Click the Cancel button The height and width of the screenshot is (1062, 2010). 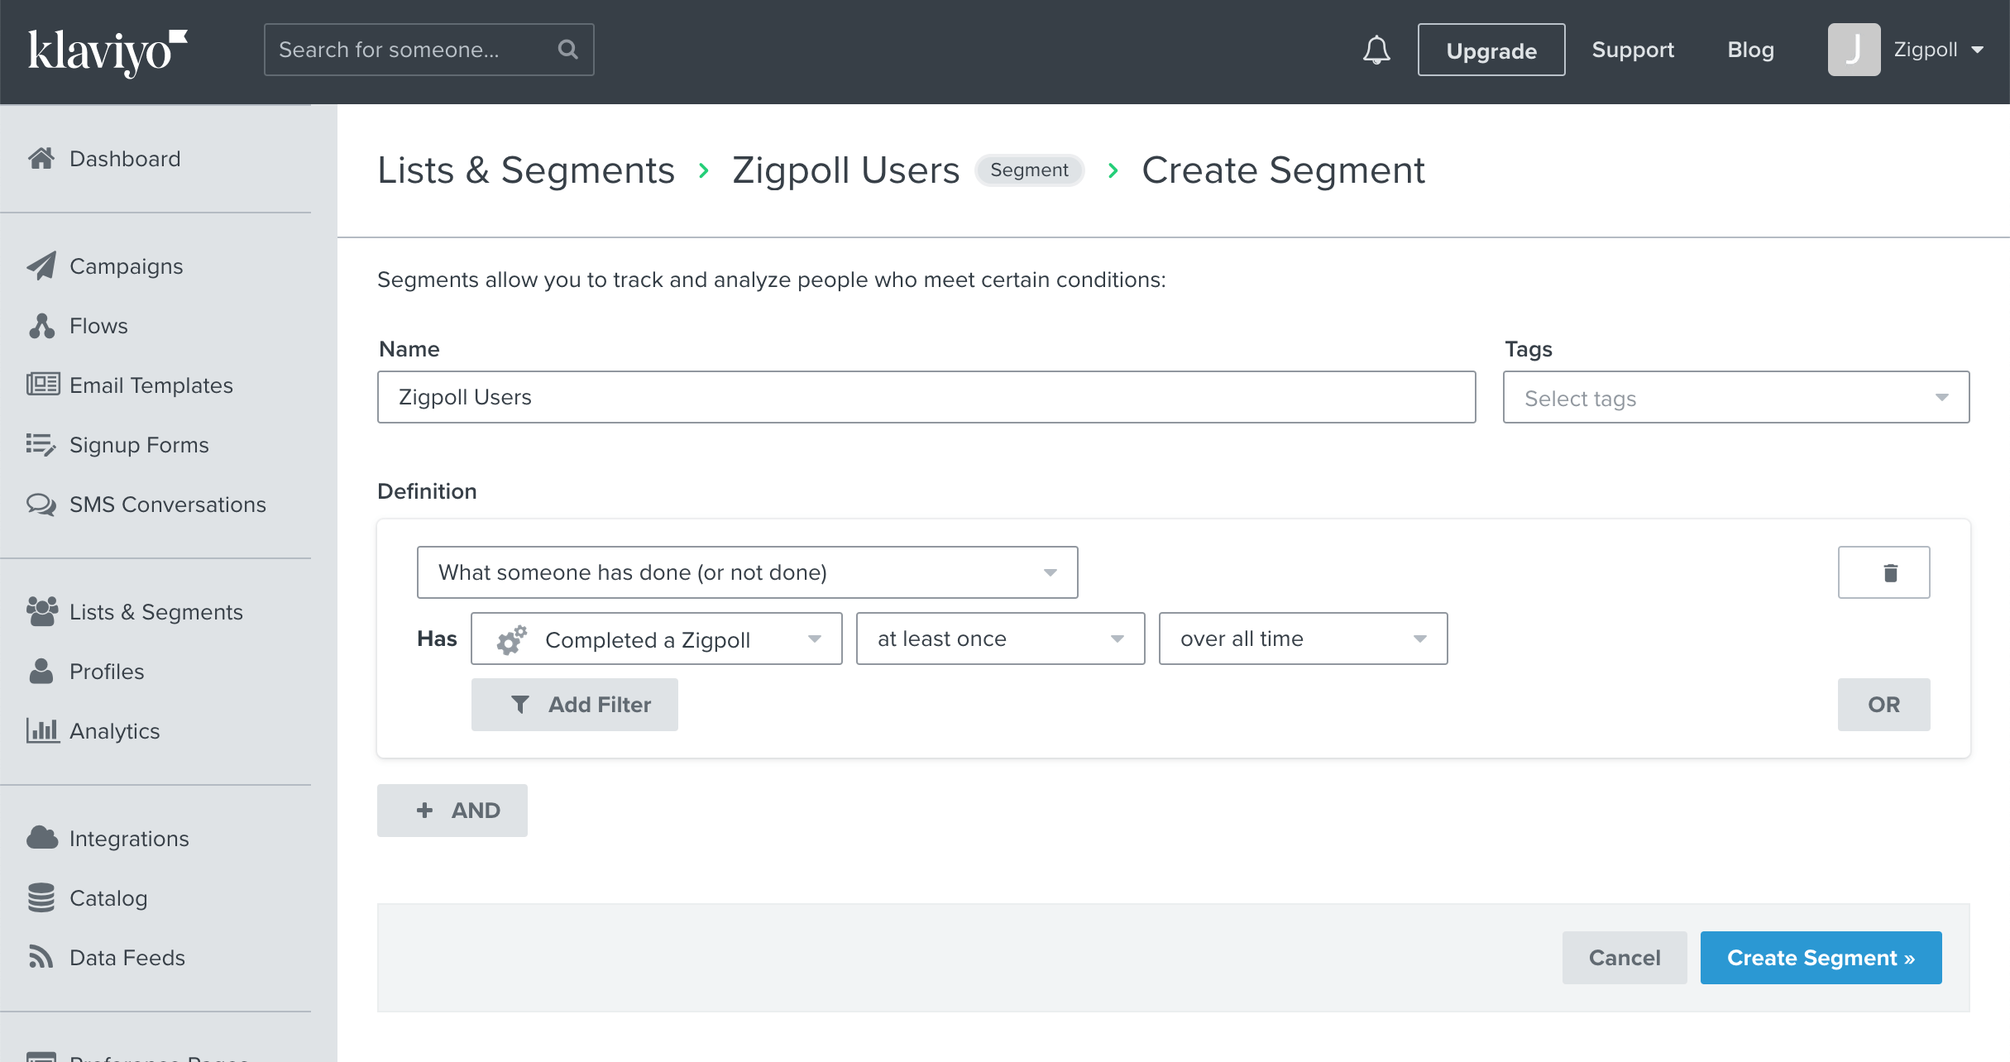(1624, 958)
